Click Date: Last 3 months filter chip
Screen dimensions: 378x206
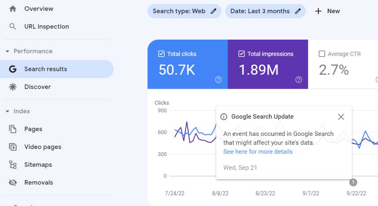[265, 11]
